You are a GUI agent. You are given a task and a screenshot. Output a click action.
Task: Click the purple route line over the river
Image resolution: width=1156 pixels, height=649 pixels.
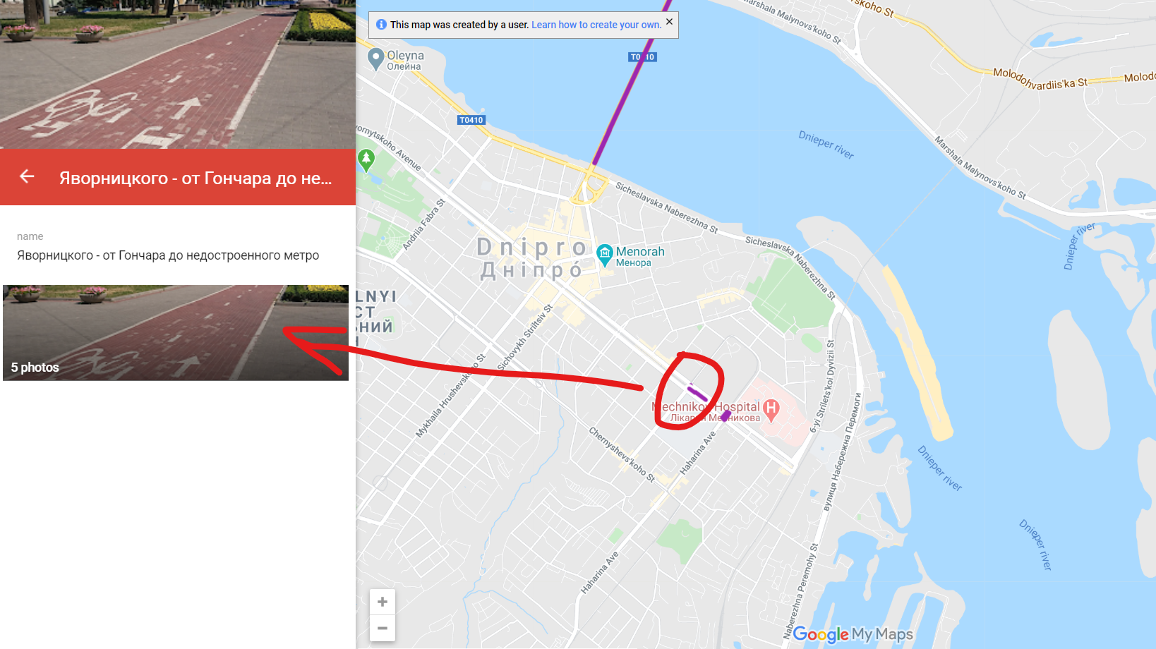(x=630, y=86)
